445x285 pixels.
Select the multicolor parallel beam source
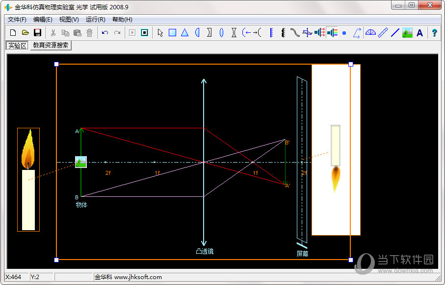pyautogui.click(x=332, y=33)
